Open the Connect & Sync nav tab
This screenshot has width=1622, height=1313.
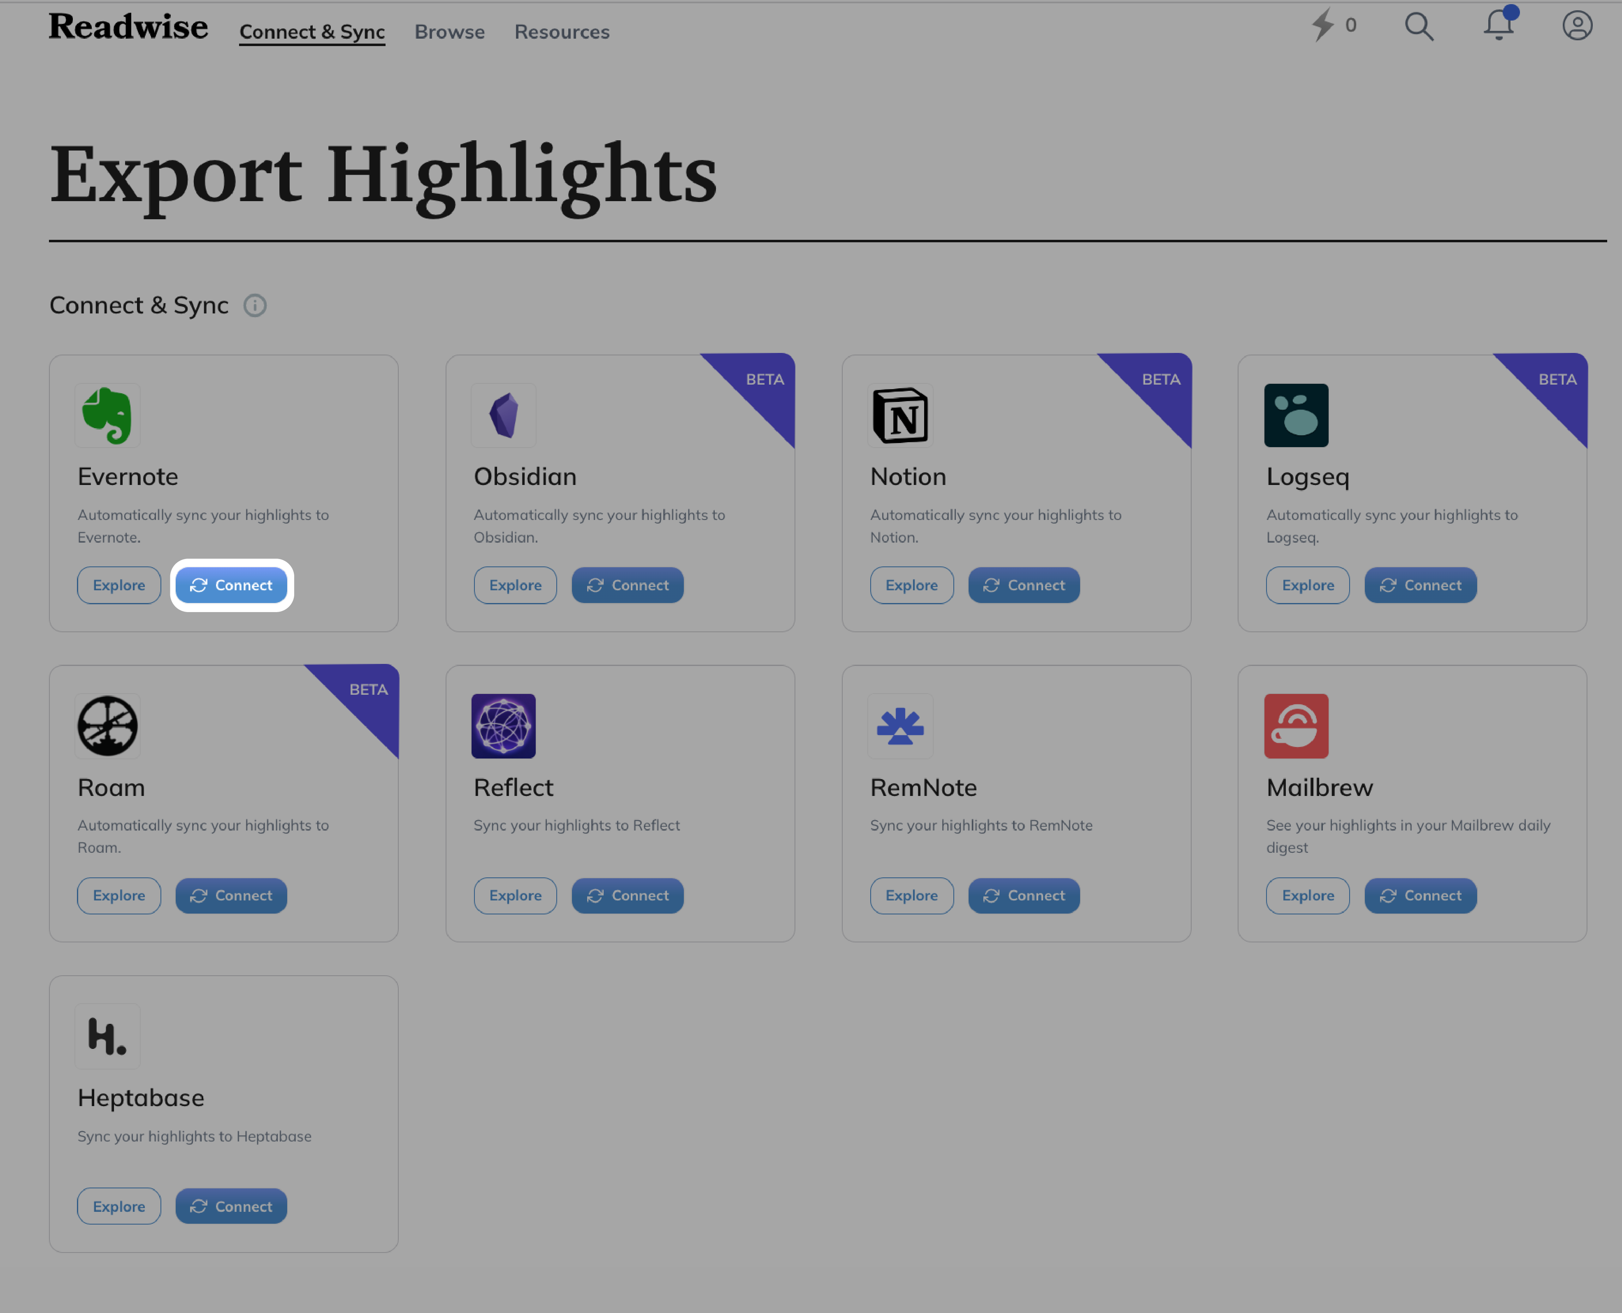click(311, 30)
